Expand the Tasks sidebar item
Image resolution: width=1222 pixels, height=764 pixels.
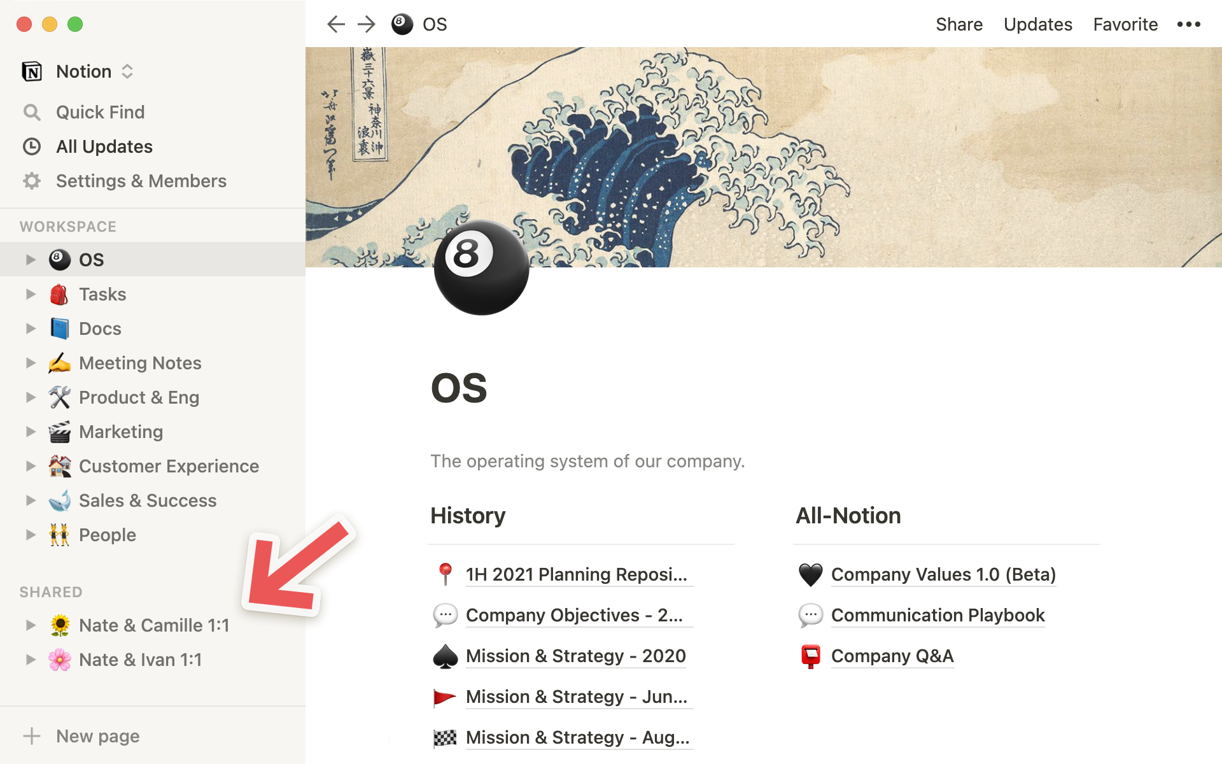point(29,293)
